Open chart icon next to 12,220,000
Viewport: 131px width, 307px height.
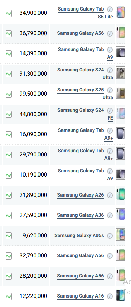click(x=8, y=296)
